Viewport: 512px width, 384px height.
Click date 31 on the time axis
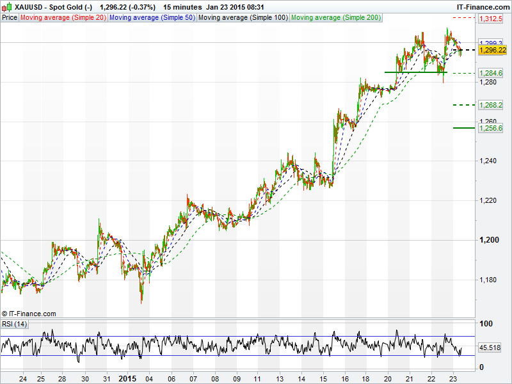107,379
